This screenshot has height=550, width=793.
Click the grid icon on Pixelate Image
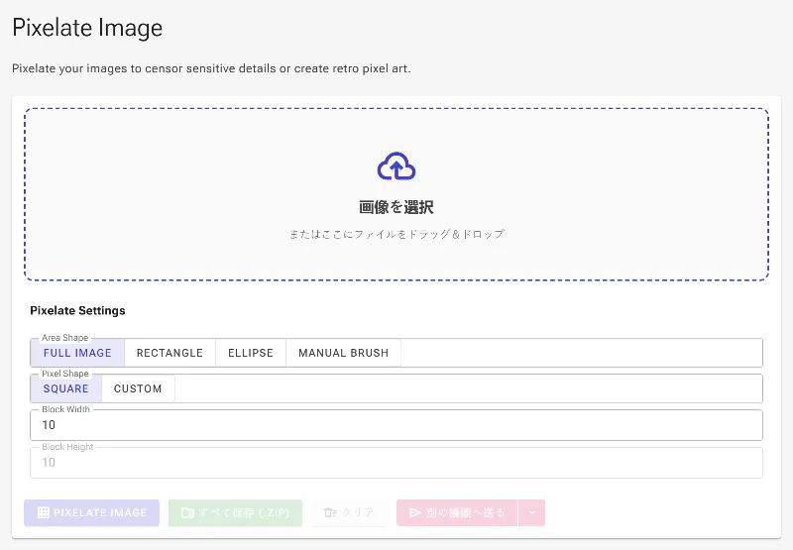(x=44, y=512)
